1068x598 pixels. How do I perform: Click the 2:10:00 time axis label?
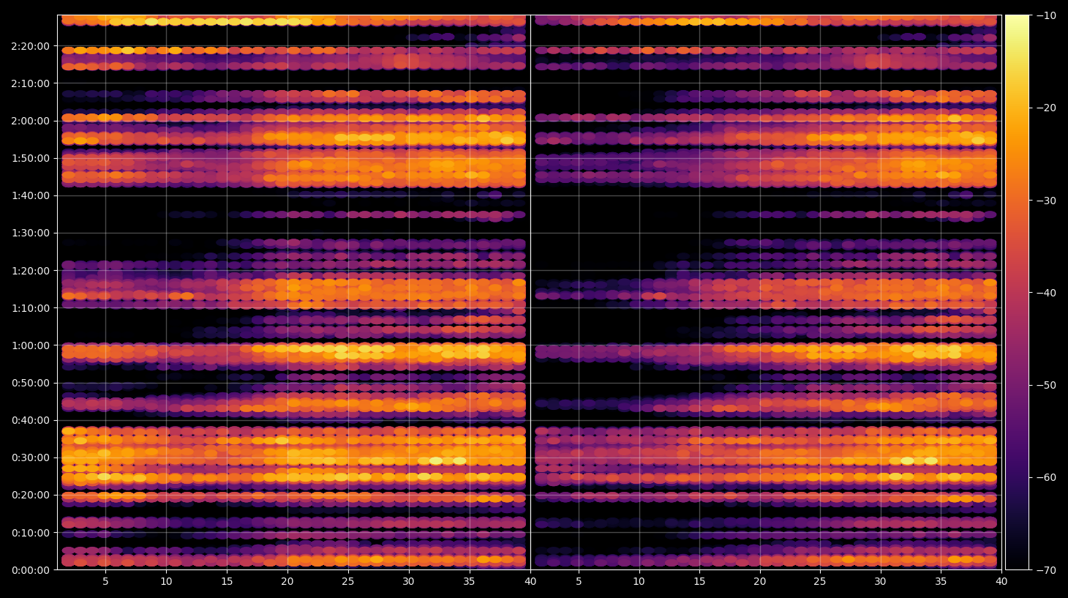click(x=31, y=83)
